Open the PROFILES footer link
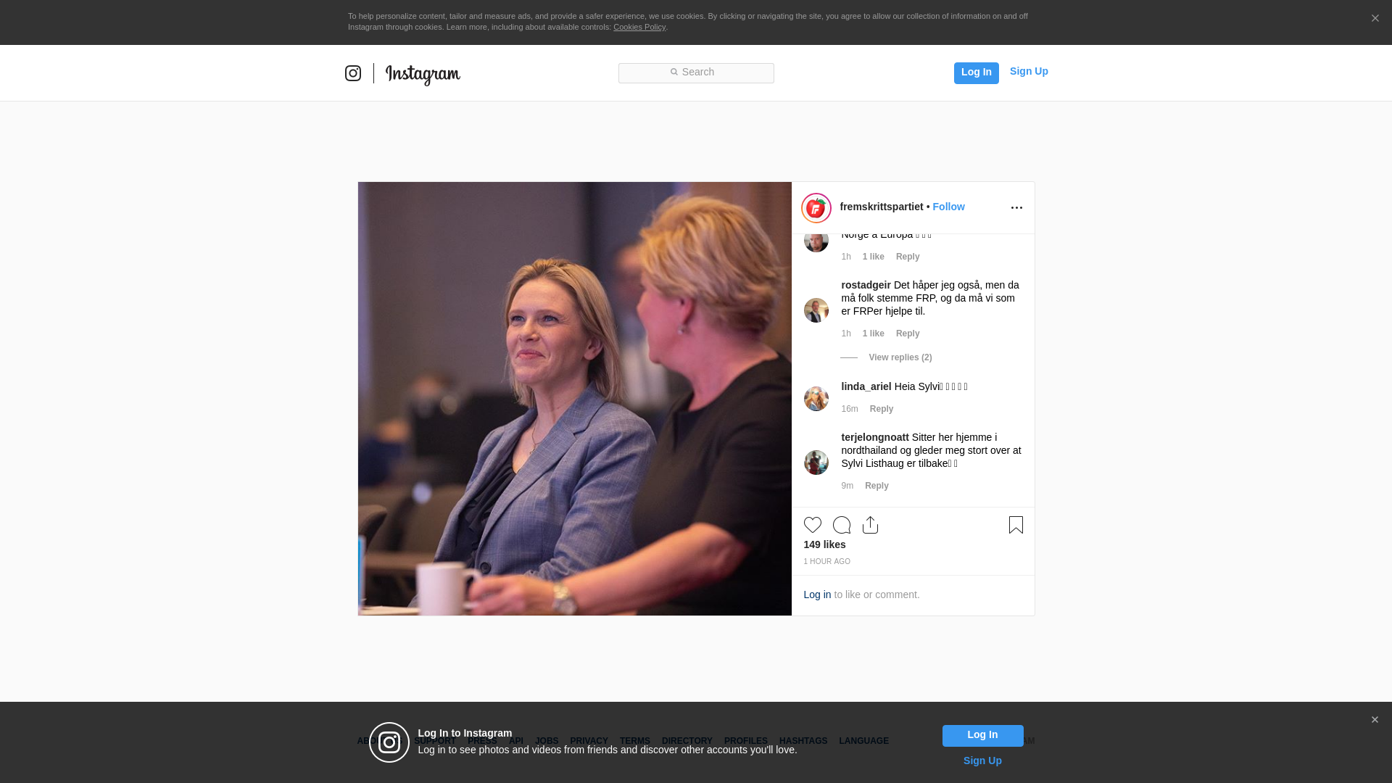The height and width of the screenshot is (783, 1392). (x=746, y=741)
